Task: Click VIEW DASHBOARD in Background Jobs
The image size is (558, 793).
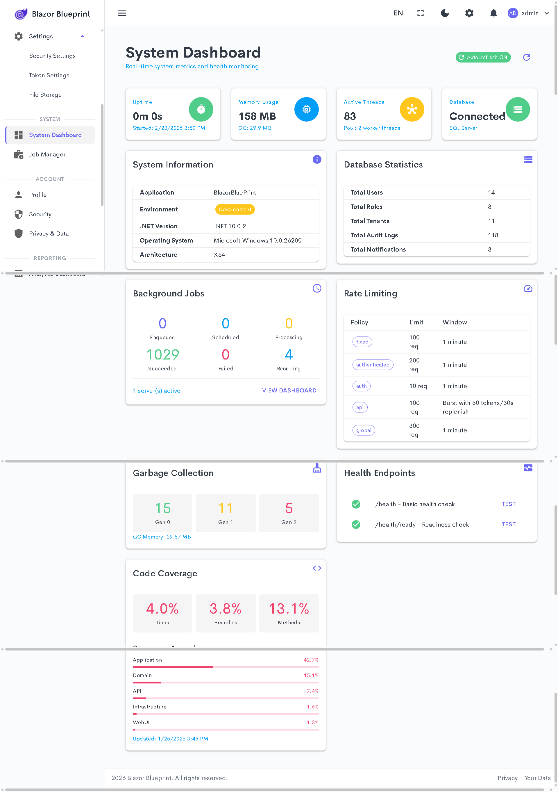Action: 289,390
